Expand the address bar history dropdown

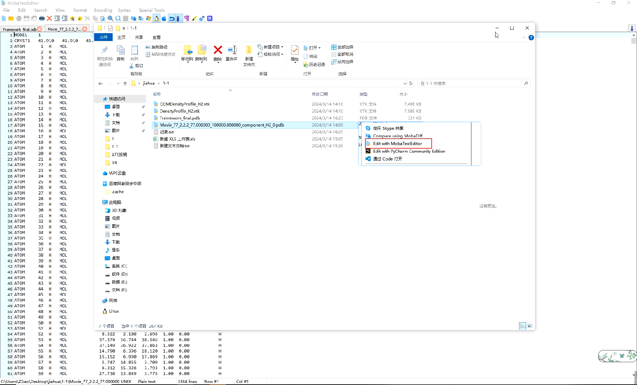coord(405,83)
